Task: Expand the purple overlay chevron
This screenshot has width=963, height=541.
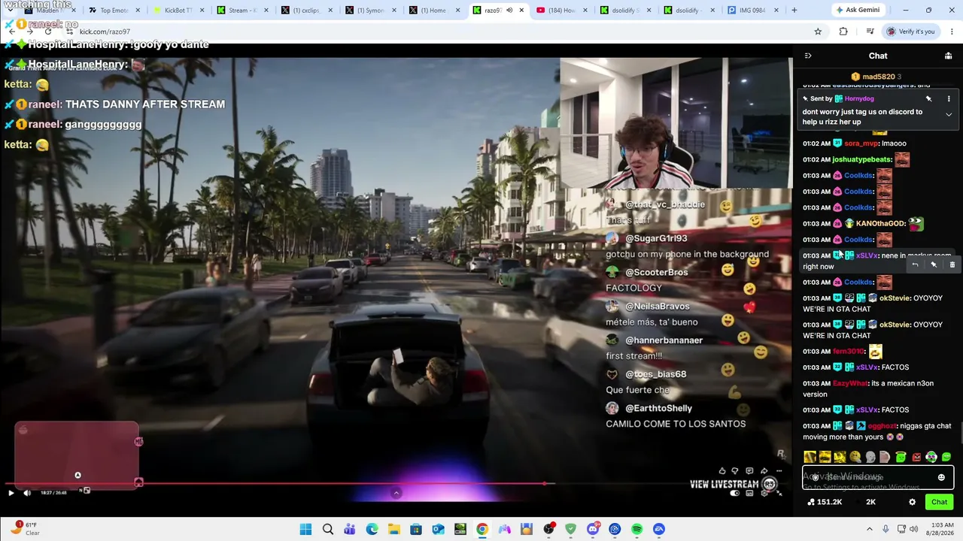Action: pos(396,494)
